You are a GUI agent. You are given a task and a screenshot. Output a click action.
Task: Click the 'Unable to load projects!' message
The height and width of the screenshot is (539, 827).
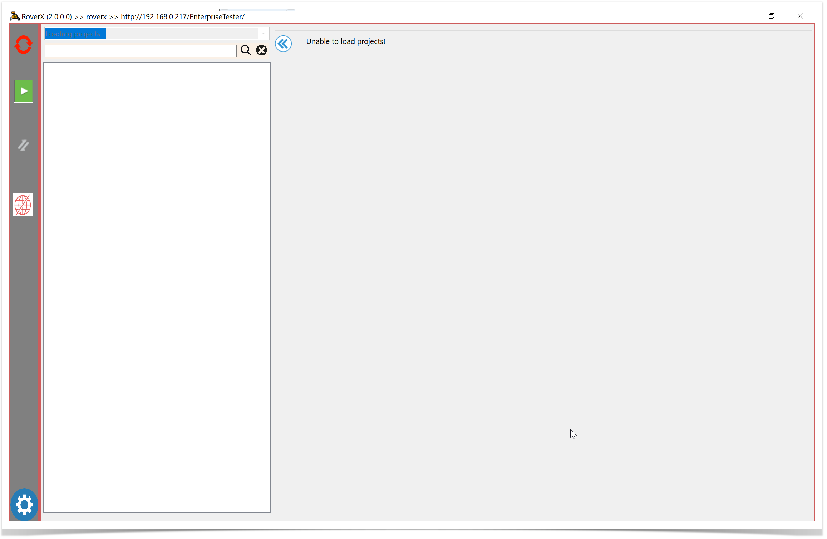point(345,41)
